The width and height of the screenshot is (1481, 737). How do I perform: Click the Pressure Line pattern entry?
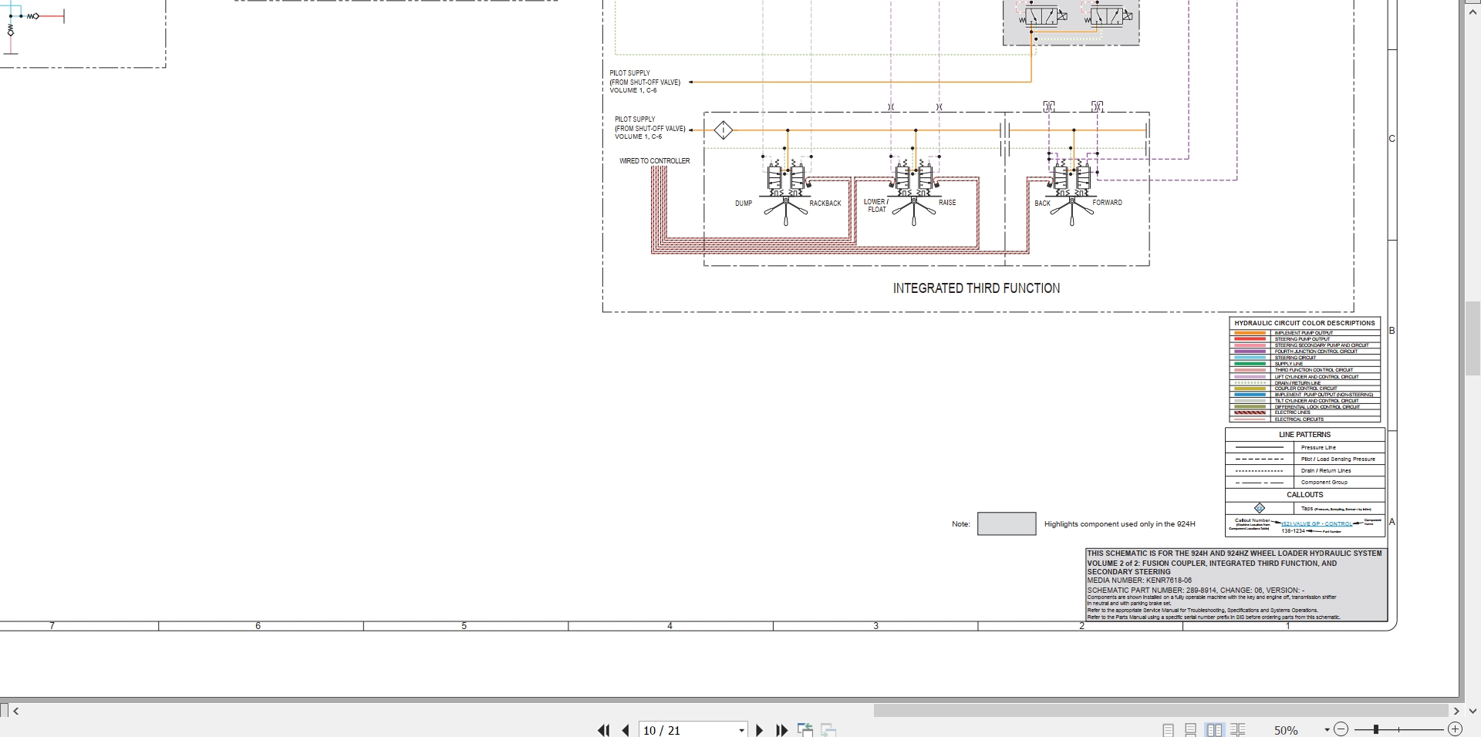tap(1305, 447)
